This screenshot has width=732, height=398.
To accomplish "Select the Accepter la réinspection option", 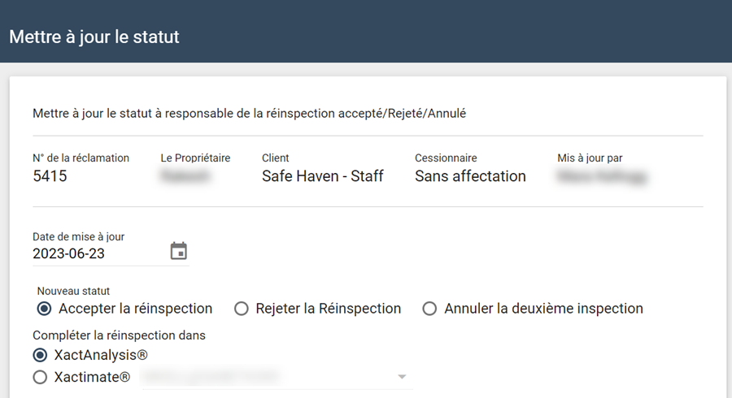I will point(45,309).
